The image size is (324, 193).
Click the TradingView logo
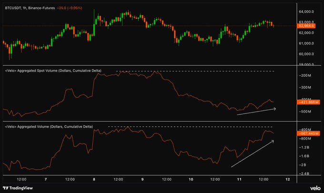pos(18,188)
